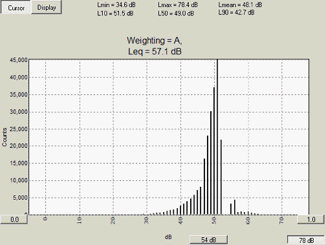Click the Lmean = 48.1 dB readout
Screen dimensions: 326x245
[x=240, y=5]
